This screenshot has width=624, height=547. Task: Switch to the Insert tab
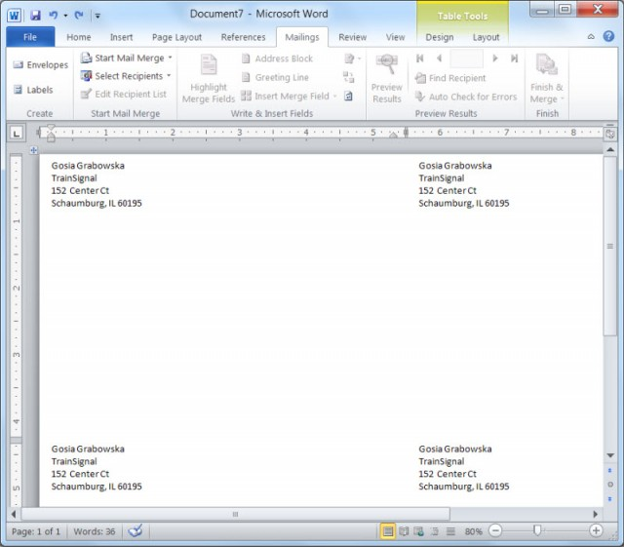click(121, 37)
